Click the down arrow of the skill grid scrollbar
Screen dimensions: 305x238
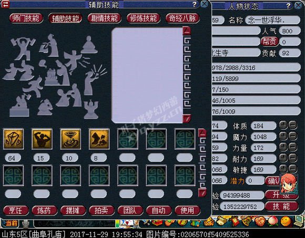click(x=202, y=192)
